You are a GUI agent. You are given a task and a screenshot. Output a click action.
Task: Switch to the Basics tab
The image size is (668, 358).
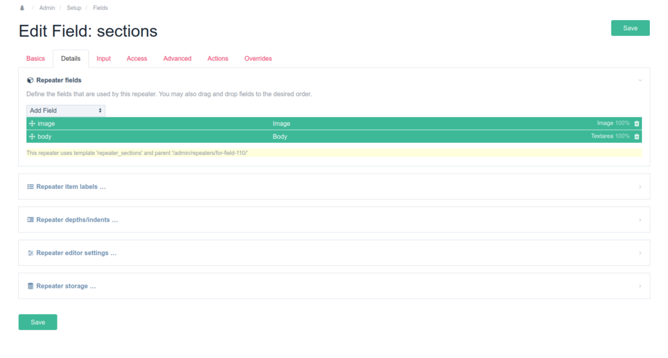click(x=35, y=59)
